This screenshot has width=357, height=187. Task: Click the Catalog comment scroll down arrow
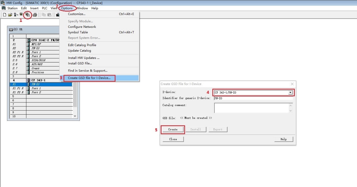coord(291,111)
